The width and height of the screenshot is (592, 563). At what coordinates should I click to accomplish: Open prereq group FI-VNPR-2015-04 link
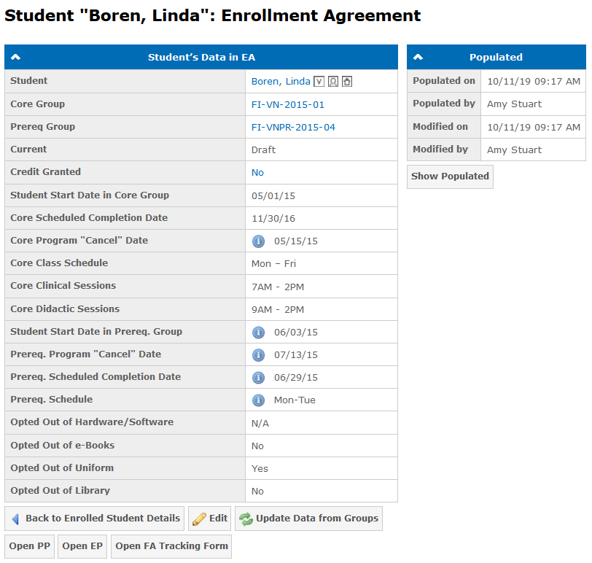293,128
